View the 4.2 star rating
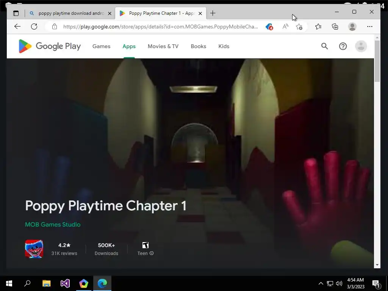 tap(64, 245)
